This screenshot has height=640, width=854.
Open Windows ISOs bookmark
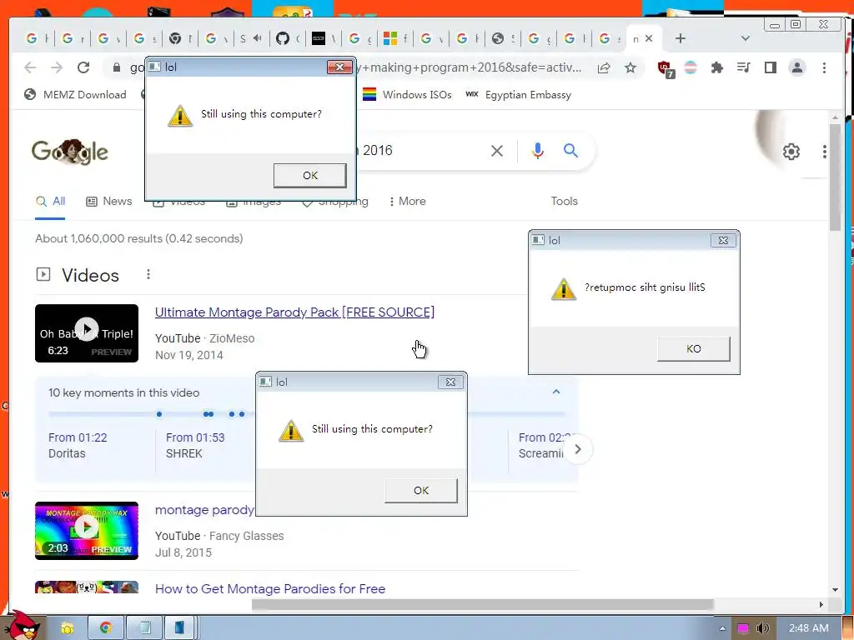pos(407,95)
